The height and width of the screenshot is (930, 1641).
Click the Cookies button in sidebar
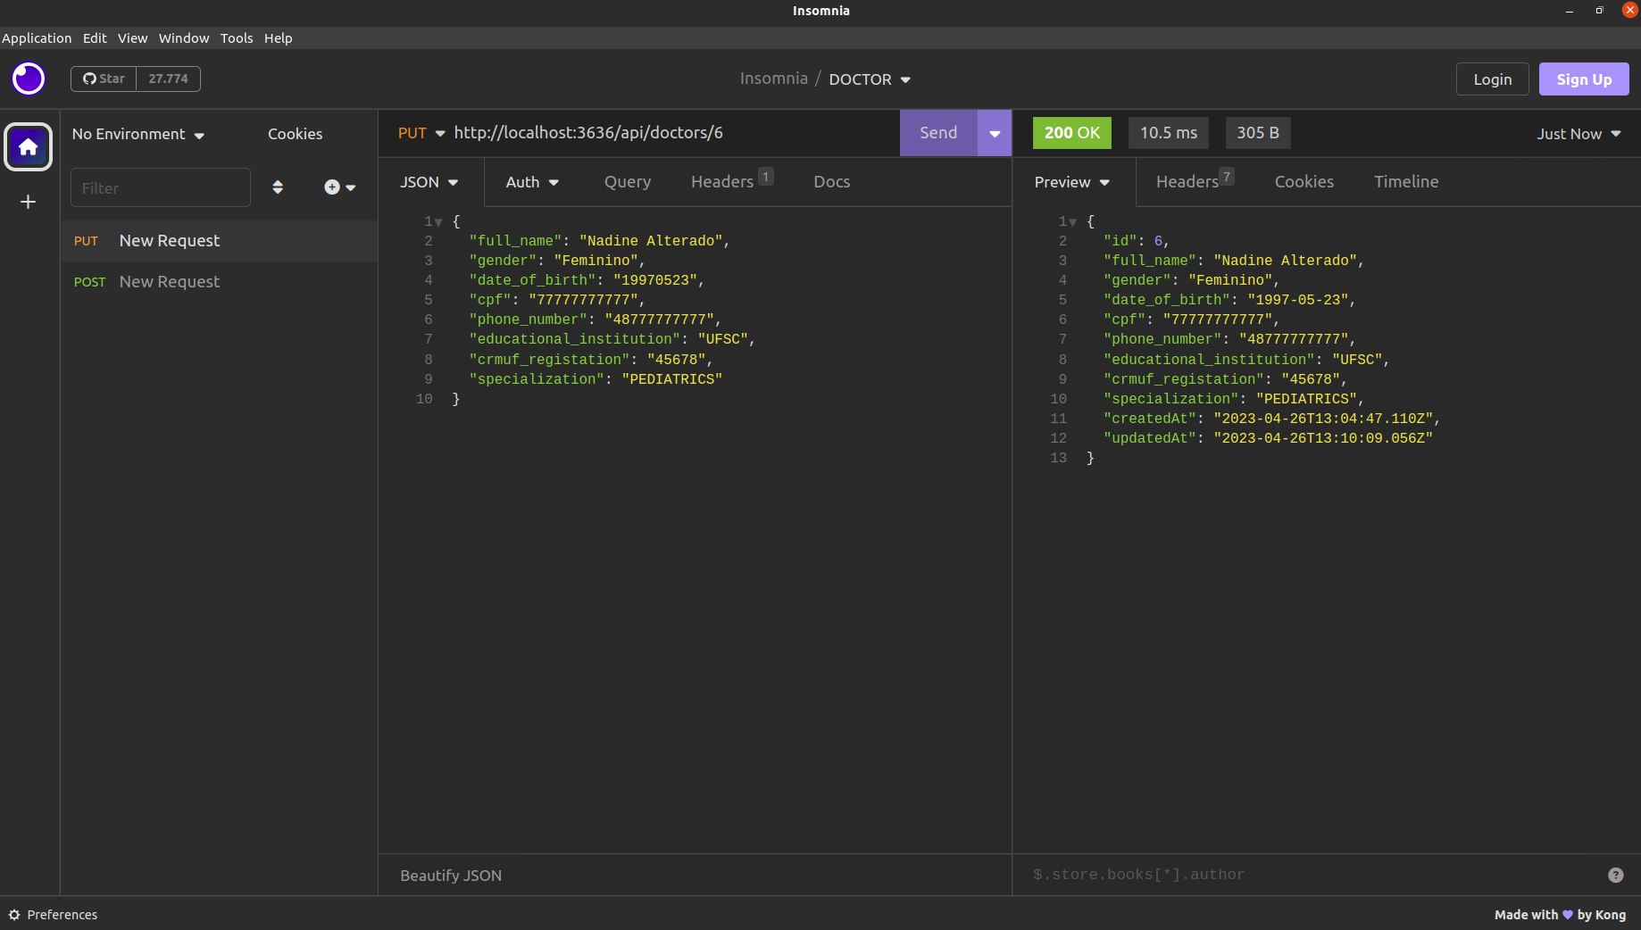[295, 134]
